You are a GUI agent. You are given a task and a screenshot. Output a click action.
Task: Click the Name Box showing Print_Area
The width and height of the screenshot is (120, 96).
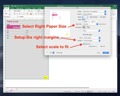click(x=7, y=17)
